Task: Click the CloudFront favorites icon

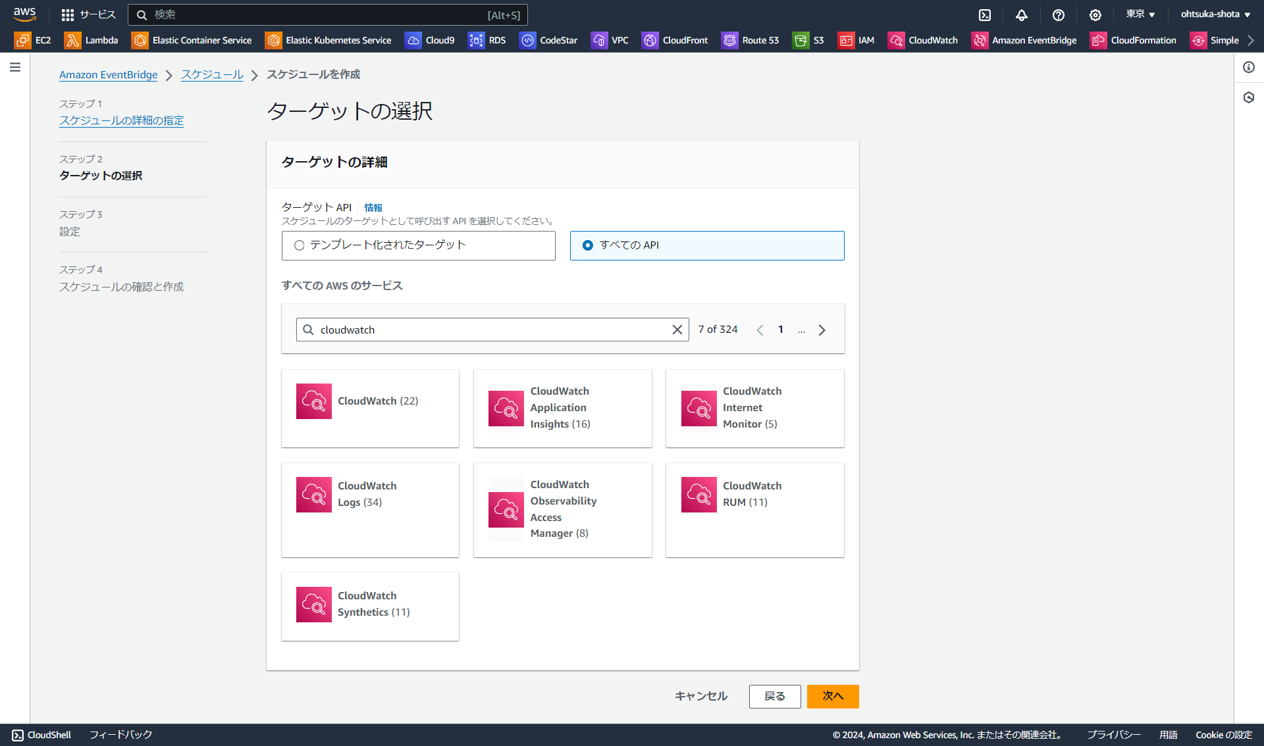Action: (x=650, y=40)
